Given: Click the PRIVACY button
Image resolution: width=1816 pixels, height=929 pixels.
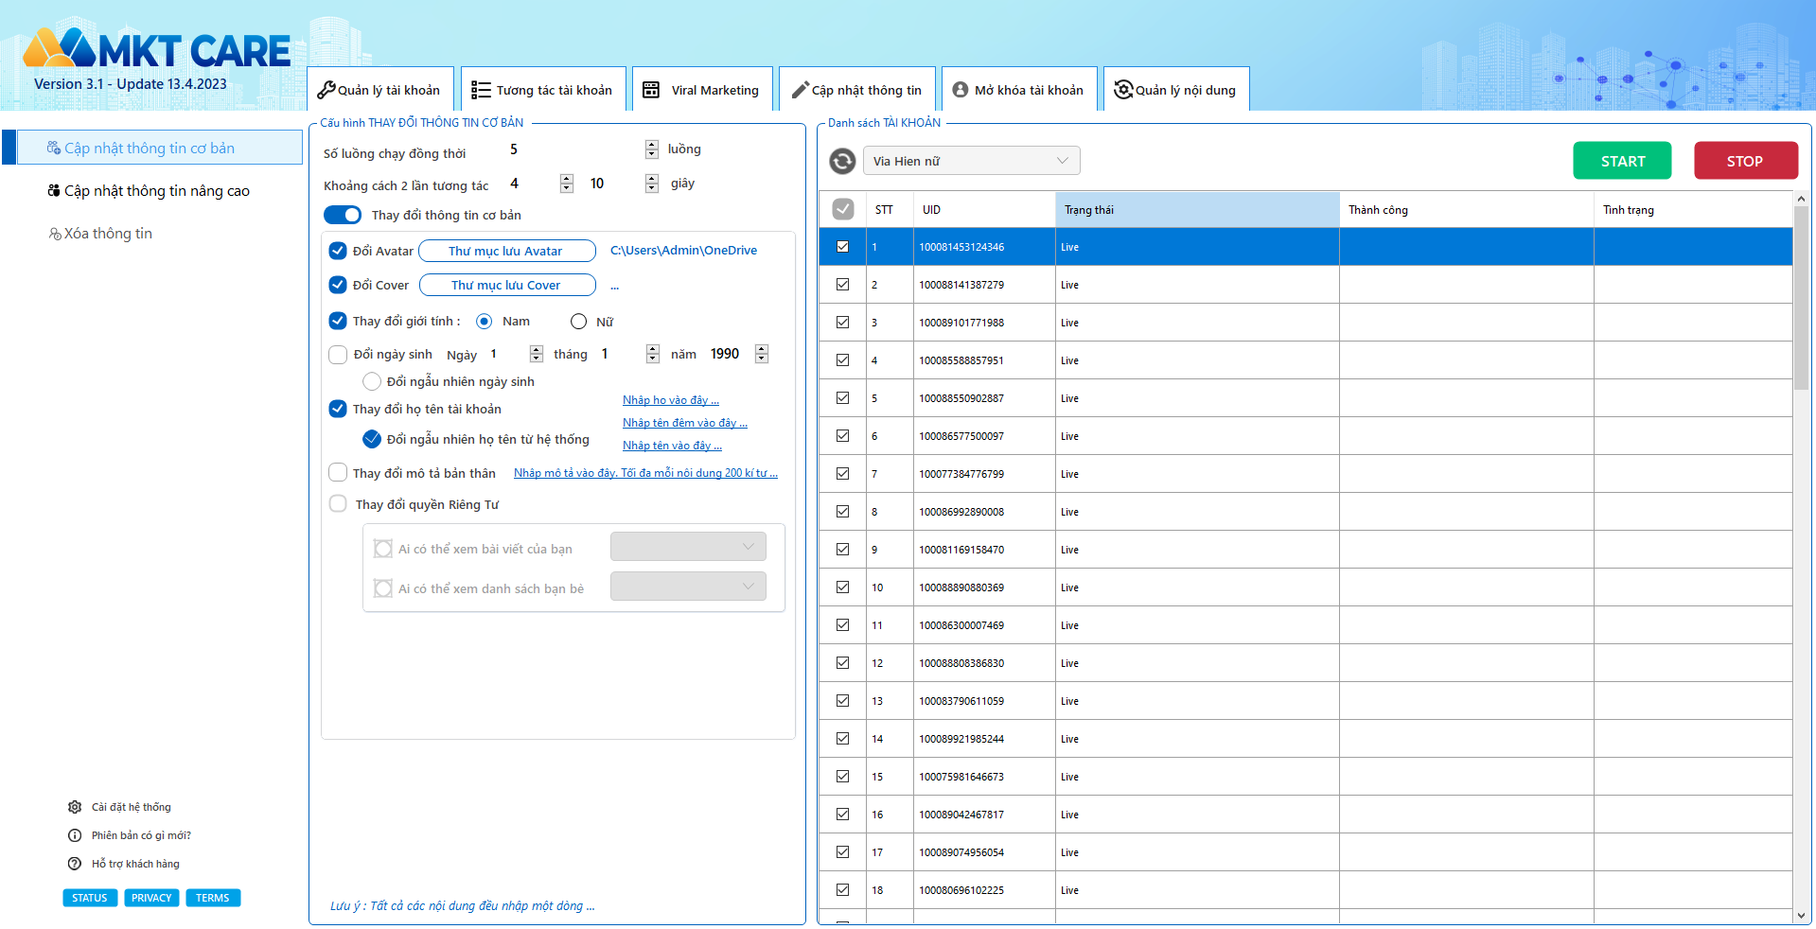Looking at the screenshot, I should pyautogui.click(x=151, y=898).
